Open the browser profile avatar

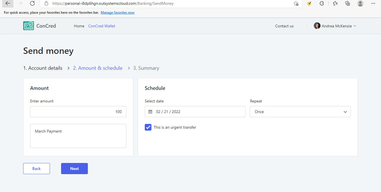pos(360,4)
